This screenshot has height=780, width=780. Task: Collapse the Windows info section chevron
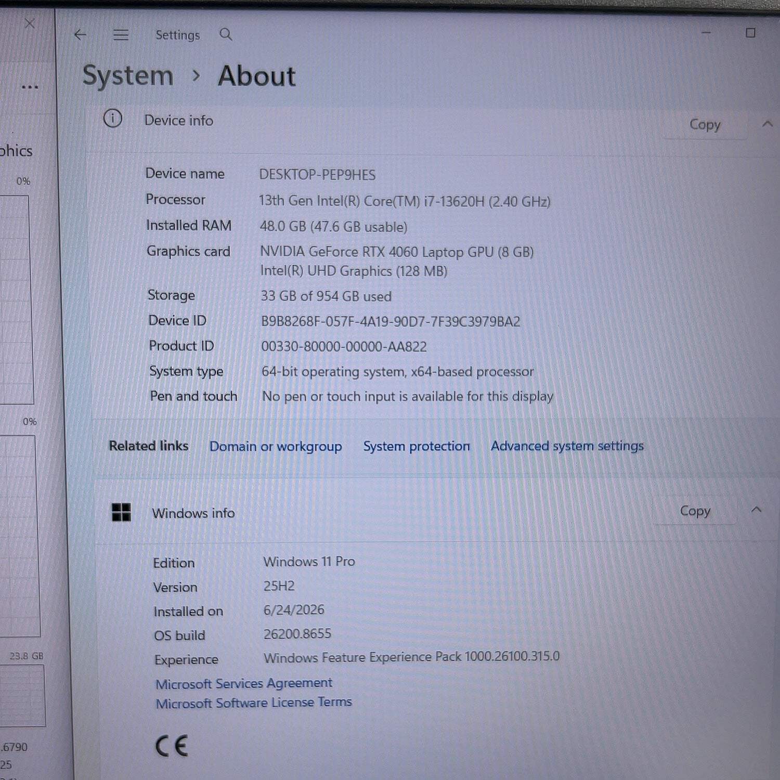(x=757, y=510)
